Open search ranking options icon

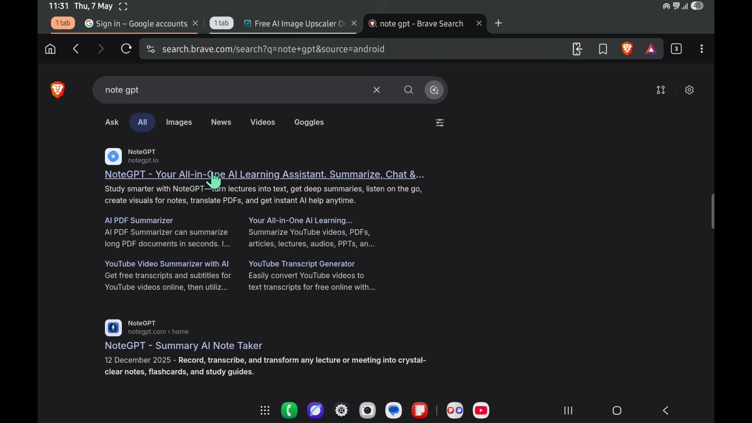point(661,90)
